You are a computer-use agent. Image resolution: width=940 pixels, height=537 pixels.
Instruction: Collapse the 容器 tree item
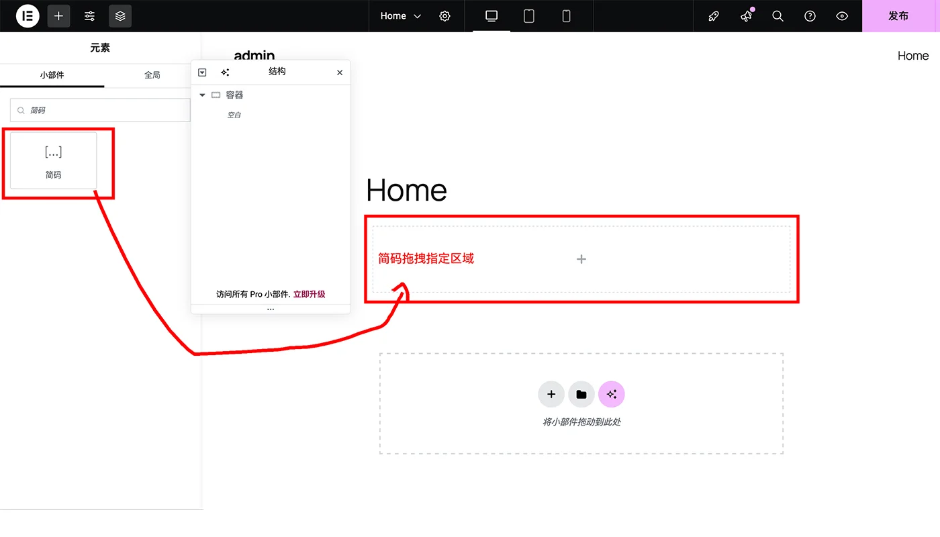(x=202, y=95)
